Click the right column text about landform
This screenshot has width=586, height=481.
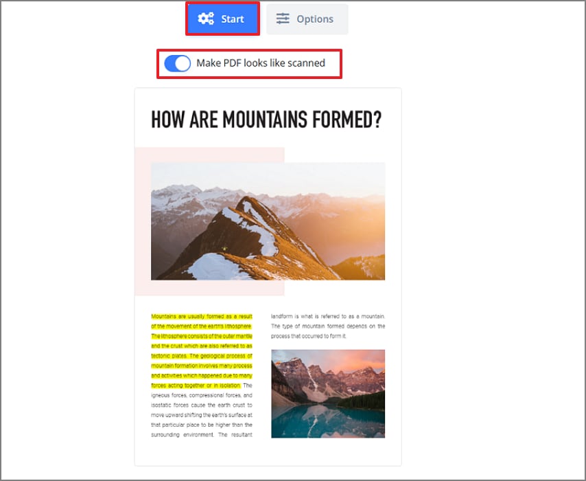(x=328, y=326)
